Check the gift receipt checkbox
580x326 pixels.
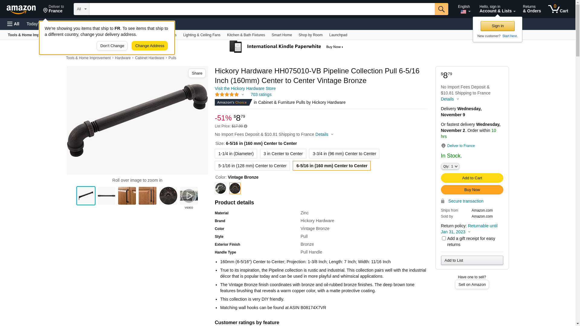click(444, 238)
